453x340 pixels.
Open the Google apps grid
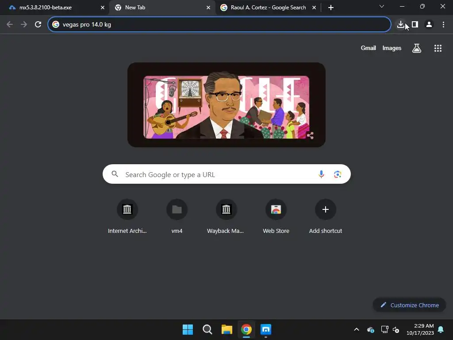tap(438, 48)
